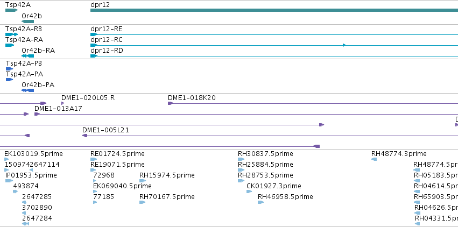Viewport: 458px width, 227px height.
Task: Select the Or42b gene arrow glyph
Action: pyautogui.click(x=28, y=22)
